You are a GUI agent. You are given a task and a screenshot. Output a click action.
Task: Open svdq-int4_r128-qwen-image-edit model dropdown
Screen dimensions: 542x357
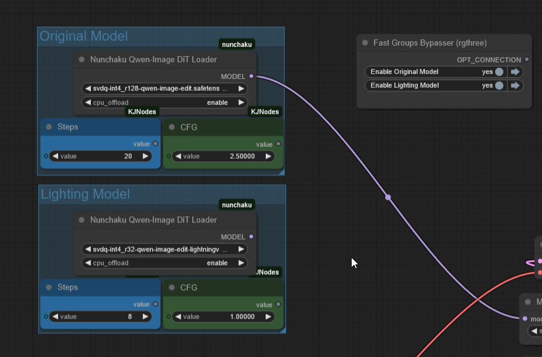click(164, 88)
